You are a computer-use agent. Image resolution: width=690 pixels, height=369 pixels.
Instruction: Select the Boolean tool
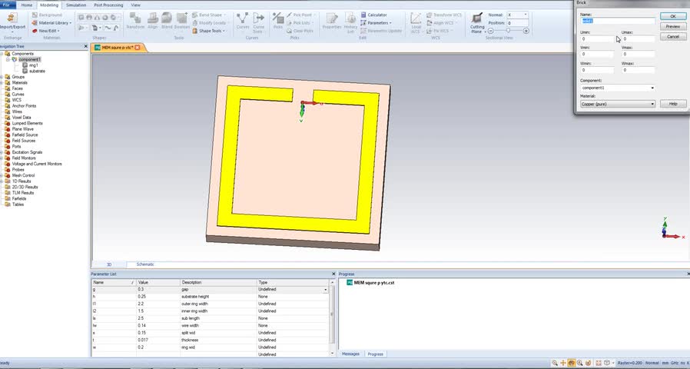tap(182, 21)
